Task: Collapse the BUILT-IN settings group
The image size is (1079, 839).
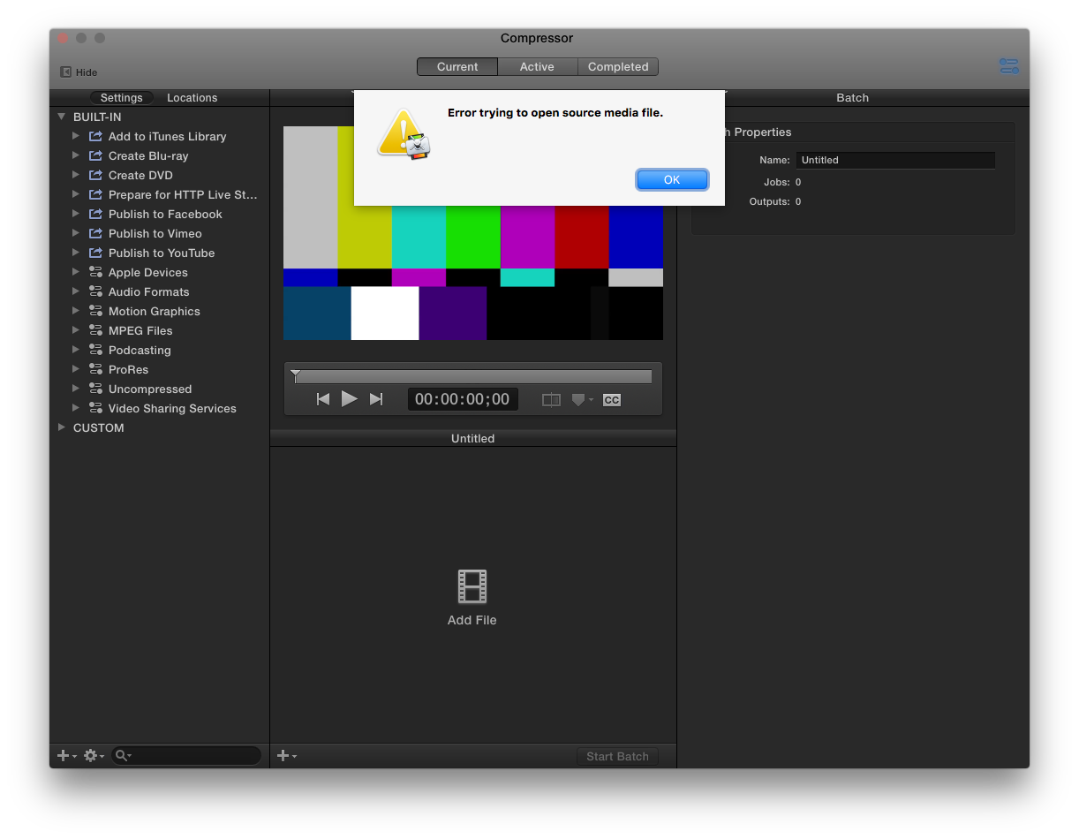Action: (x=62, y=117)
